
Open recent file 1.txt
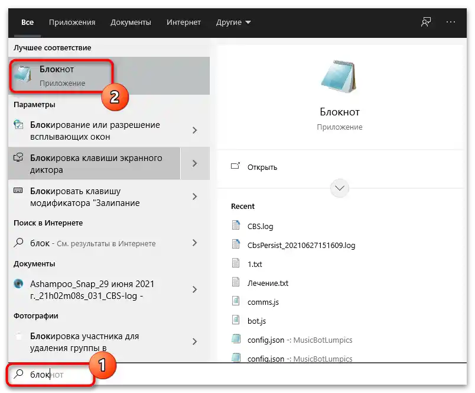click(255, 265)
